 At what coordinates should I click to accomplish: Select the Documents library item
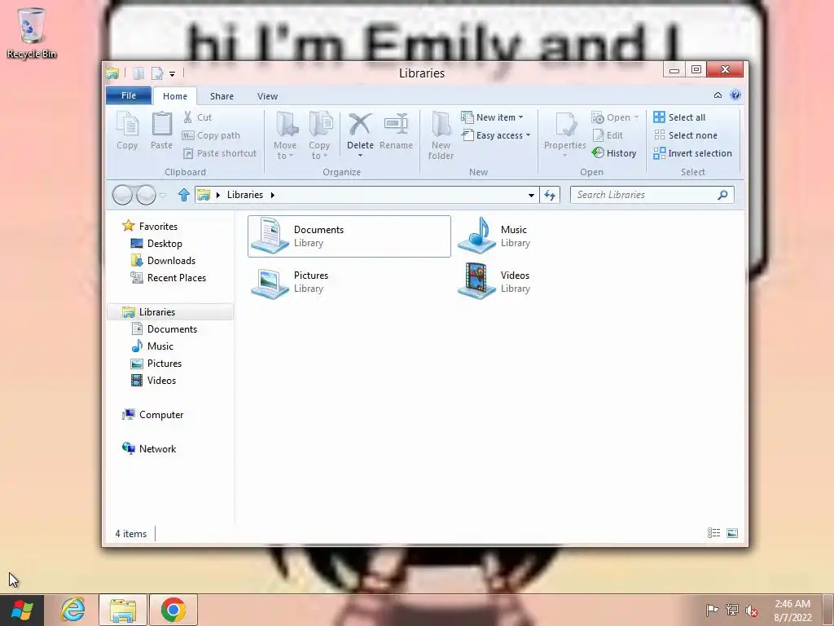(x=349, y=236)
